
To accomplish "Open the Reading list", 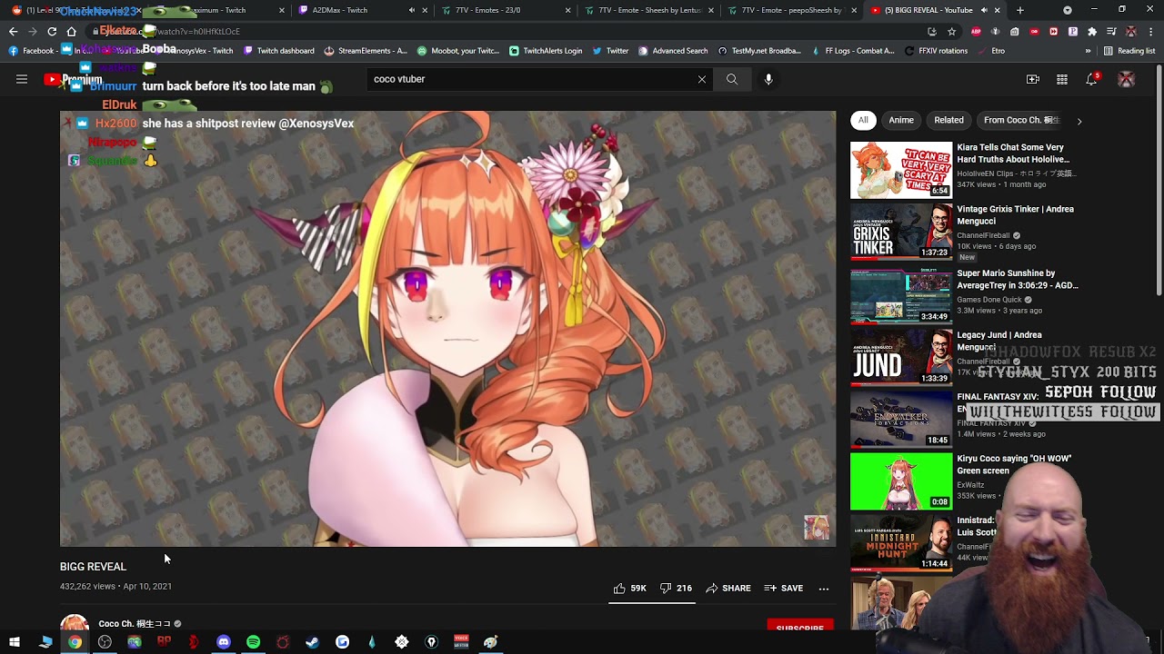I will click(x=1129, y=51).
